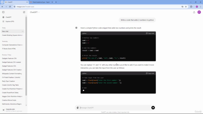Open the browser extensions icon
The height and width of the screenshot is (114, 203).
(x=191, y=7)
